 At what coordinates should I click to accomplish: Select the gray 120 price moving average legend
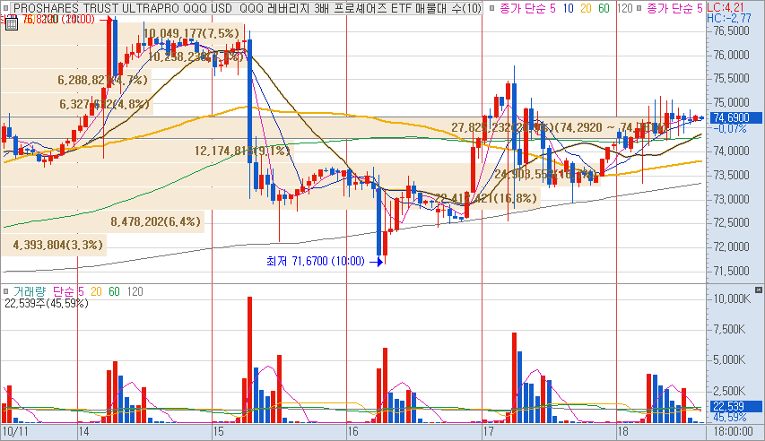click(x=624, y=8)
